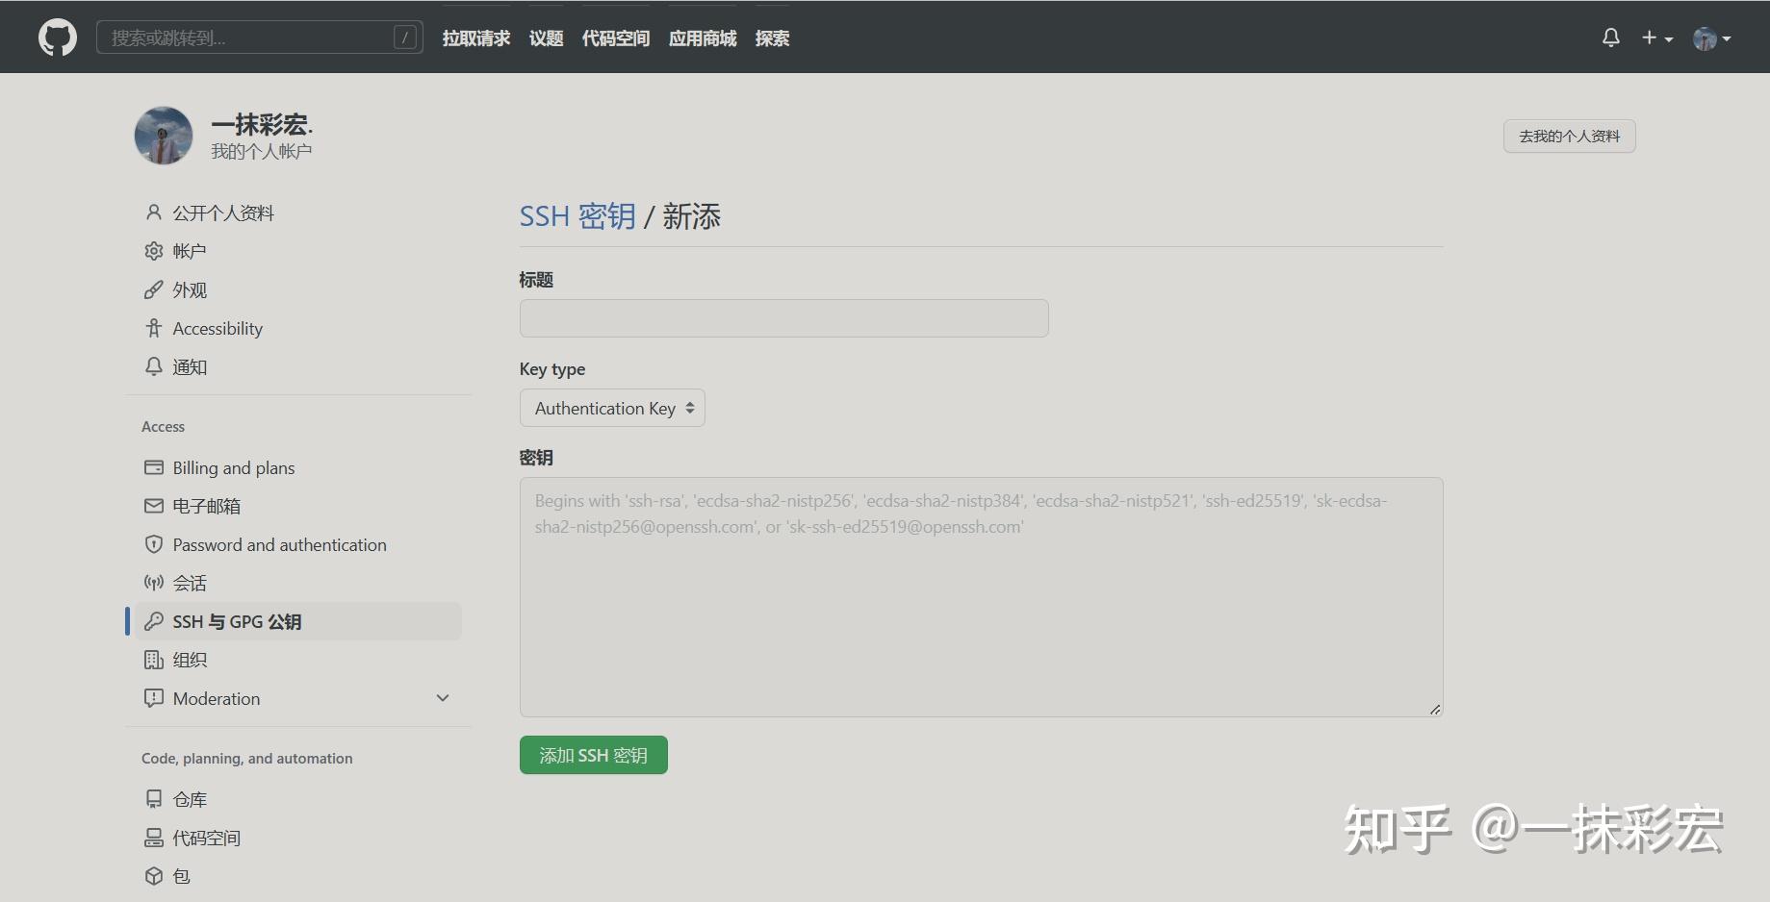Switch to 代码空间 in the top navigation
Viewport: 1770px width, 902px height.
point(615,38)
